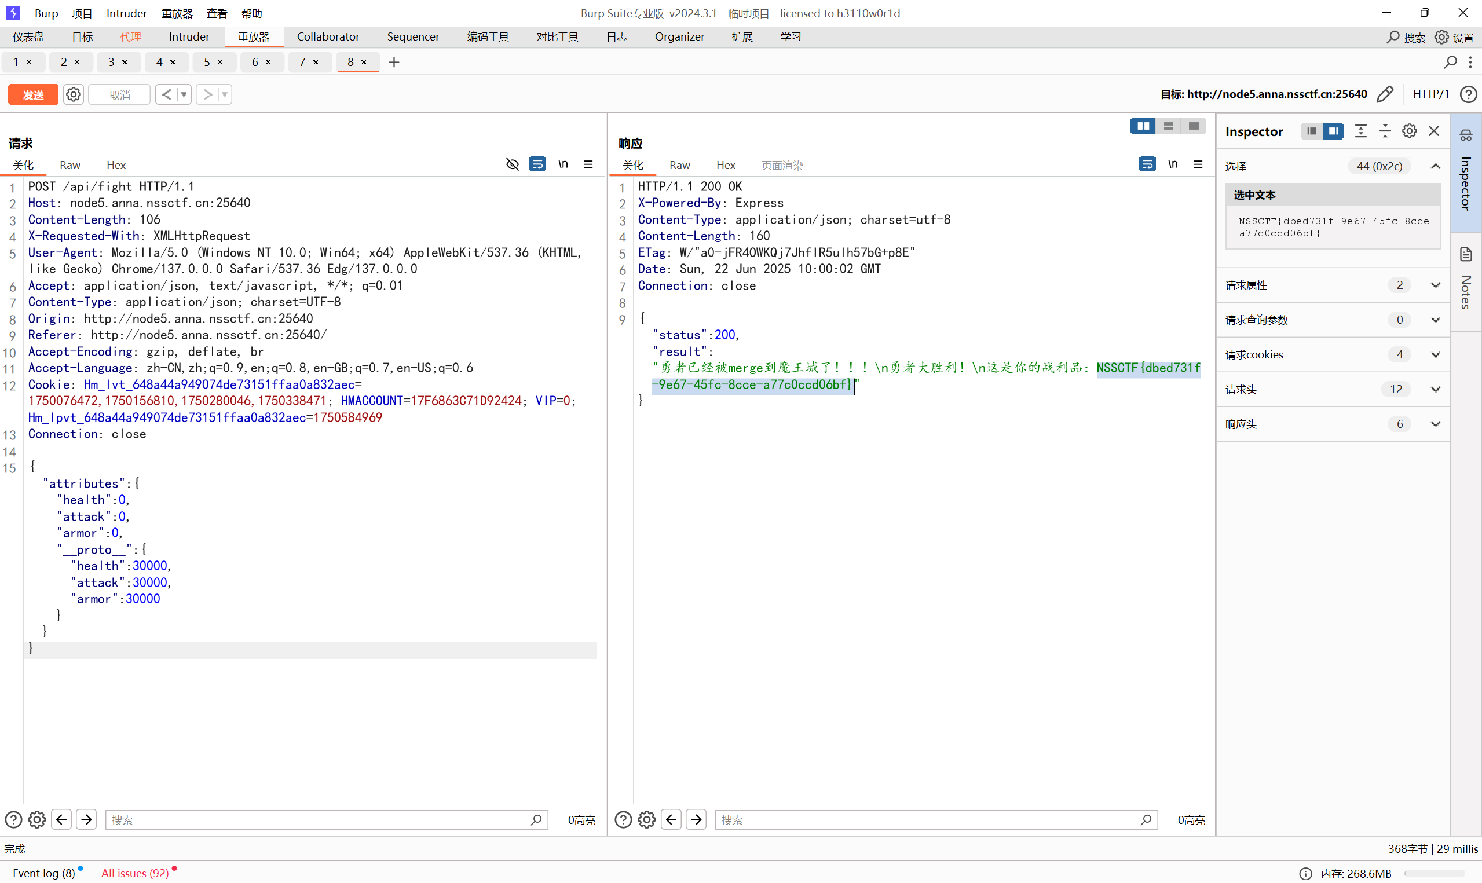
Task: Open Inspector side tab
Action: click(1466, 172)
